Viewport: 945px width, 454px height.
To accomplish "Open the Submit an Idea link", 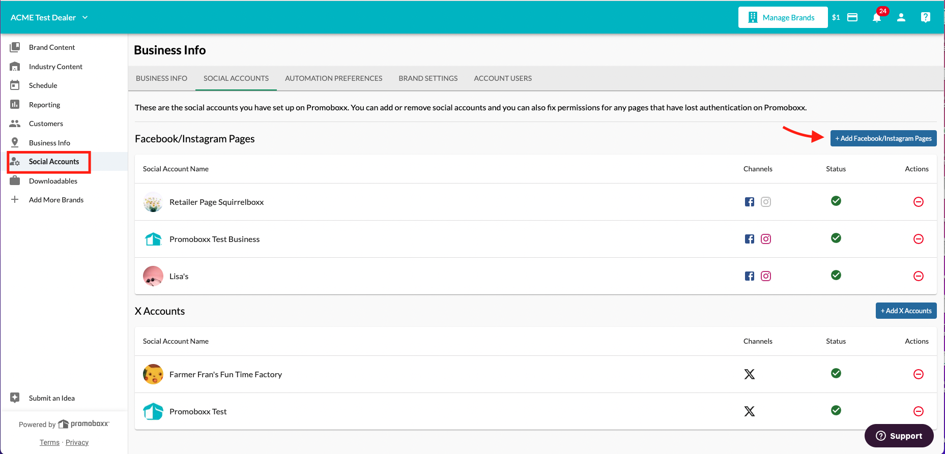I will [x=52, y=398].
